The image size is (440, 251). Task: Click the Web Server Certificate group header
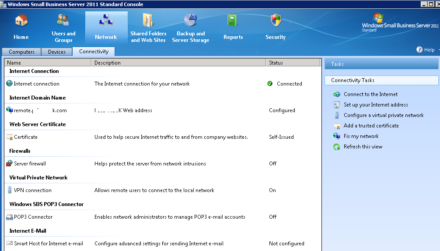(38, 124)
